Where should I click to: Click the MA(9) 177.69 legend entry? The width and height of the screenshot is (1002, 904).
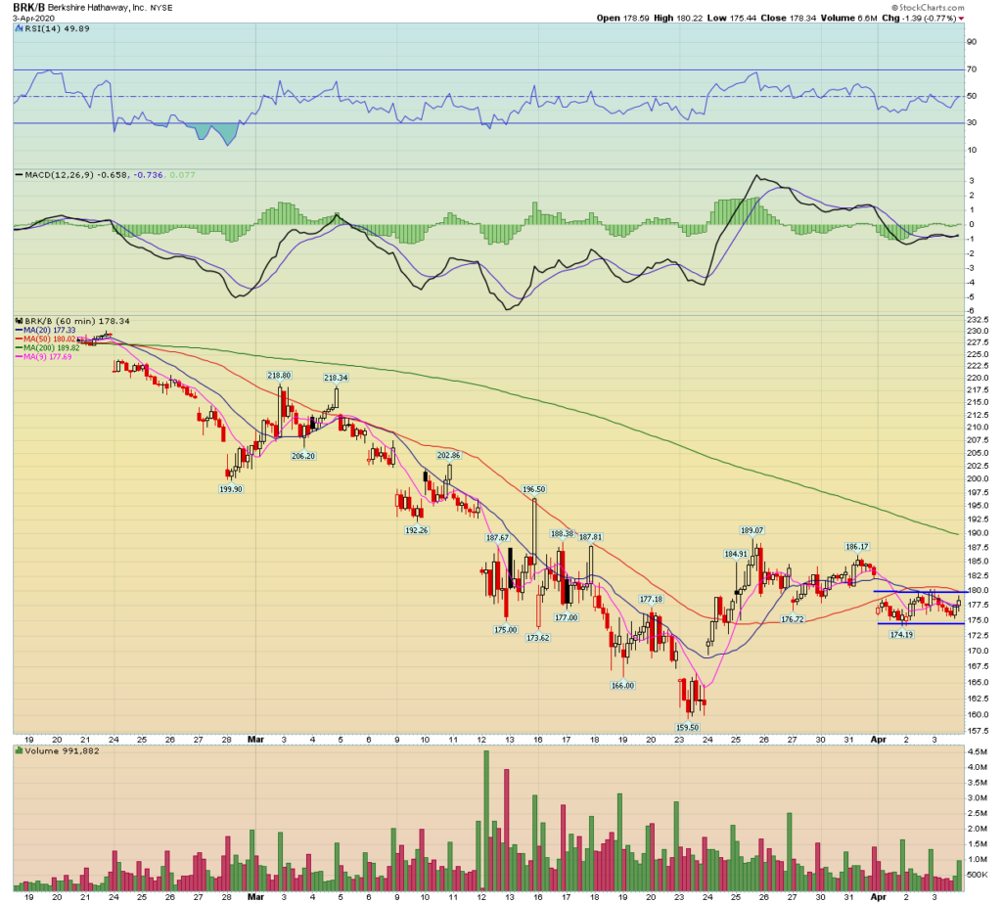pyautogui.click(x=43, y=356)
